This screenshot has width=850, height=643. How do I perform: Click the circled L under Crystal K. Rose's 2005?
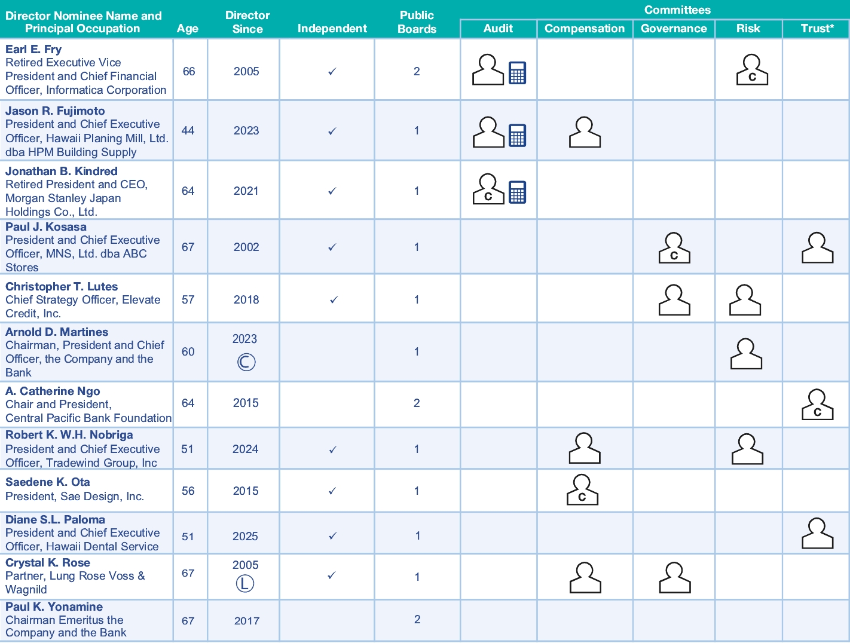click(x=245, y=584)
